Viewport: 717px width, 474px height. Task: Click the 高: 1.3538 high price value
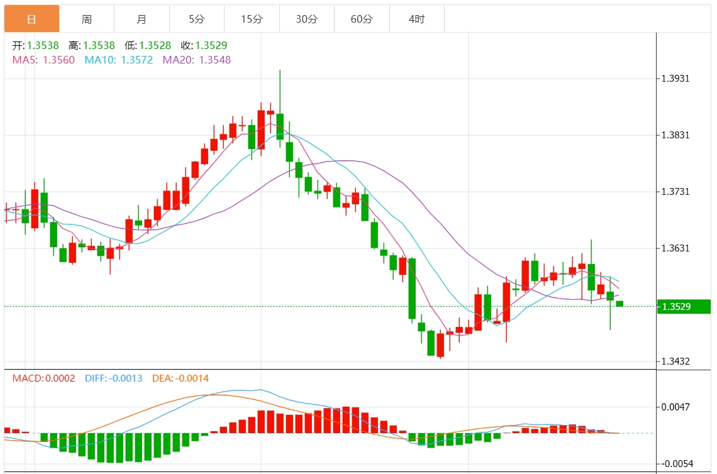[x=92, y=45]
